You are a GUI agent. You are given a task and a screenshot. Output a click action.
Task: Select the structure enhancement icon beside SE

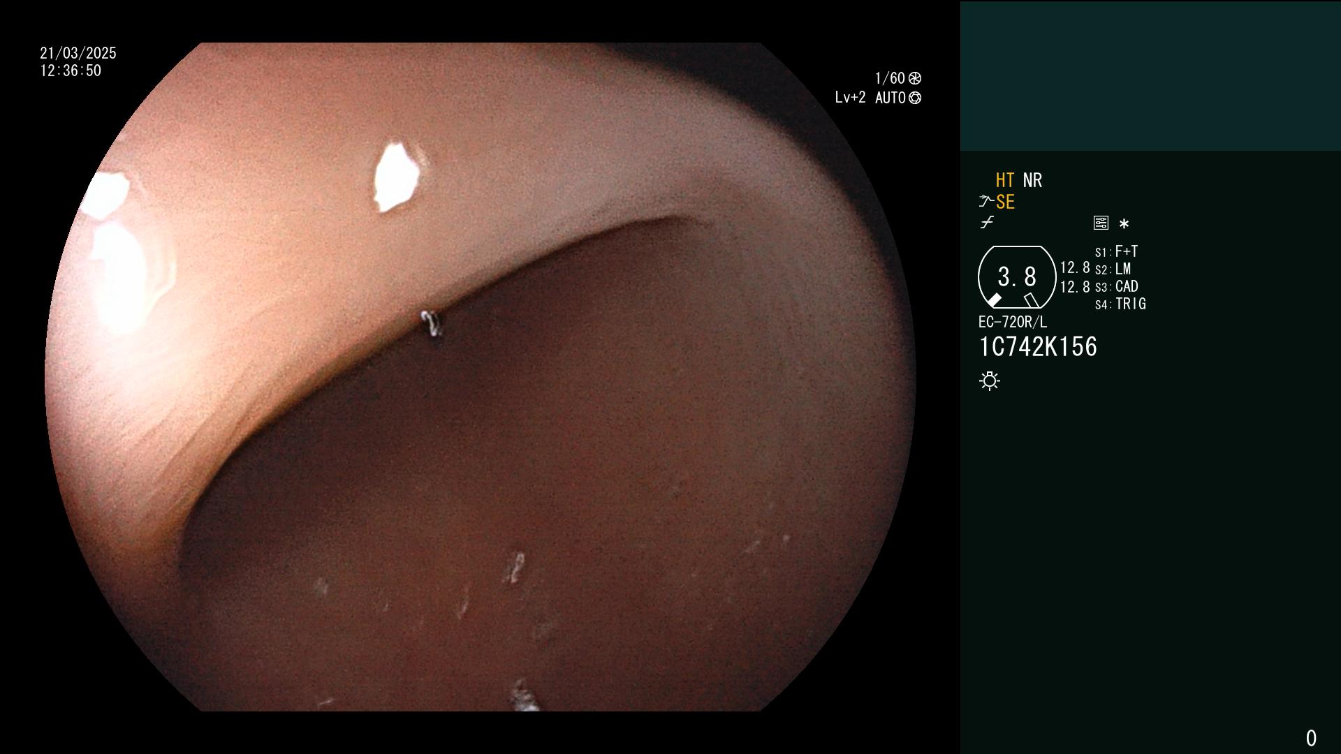click(x=986, y=201)
